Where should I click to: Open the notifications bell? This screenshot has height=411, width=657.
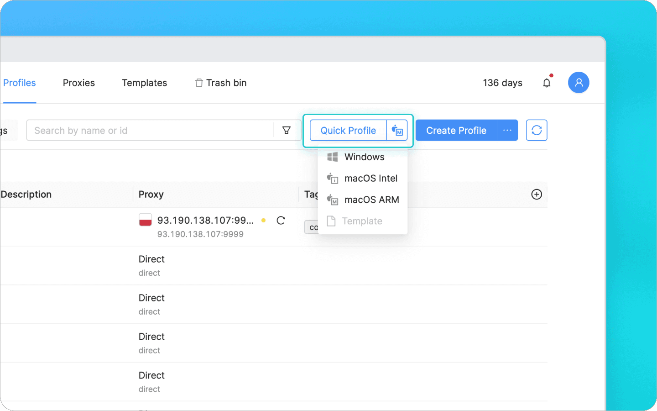pyautogui.click(x=547, y=83)
